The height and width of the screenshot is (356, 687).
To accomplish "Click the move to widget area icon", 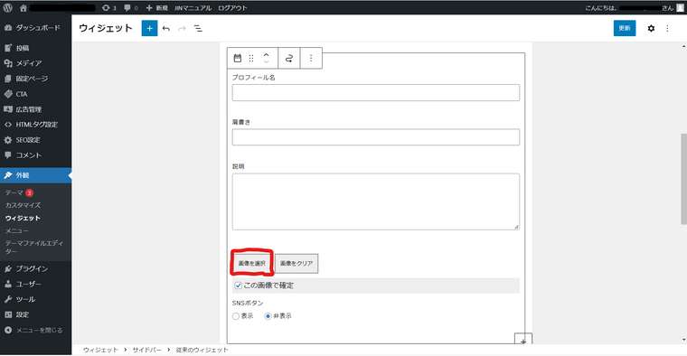I will point(289,58).
